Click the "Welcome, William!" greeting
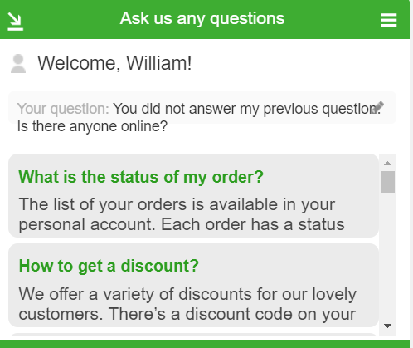413x348 pixels. [x=114, y=63]
